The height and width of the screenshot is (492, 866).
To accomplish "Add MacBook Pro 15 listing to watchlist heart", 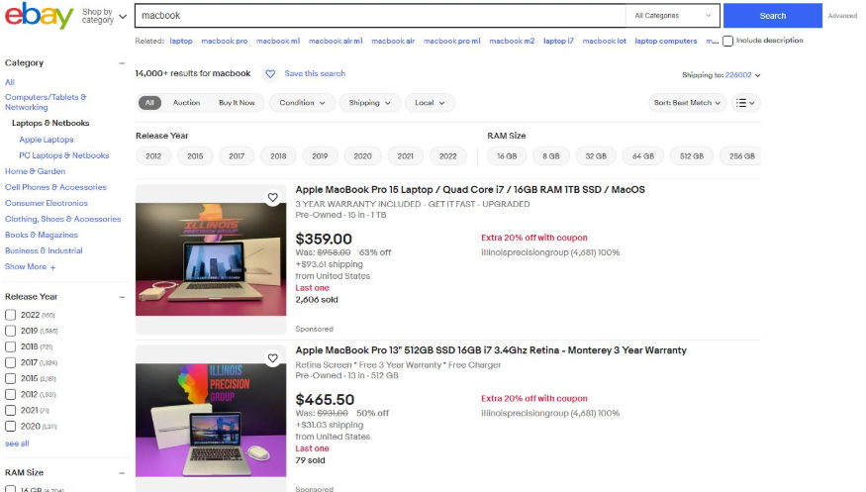I will [x=273, y=197].
